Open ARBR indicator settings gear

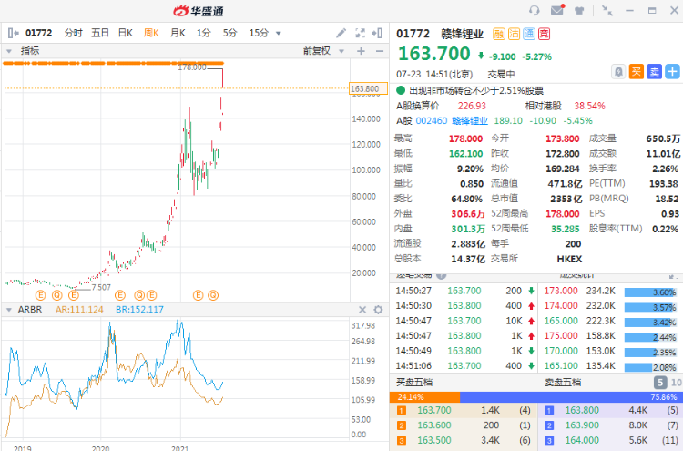[378, 310]
